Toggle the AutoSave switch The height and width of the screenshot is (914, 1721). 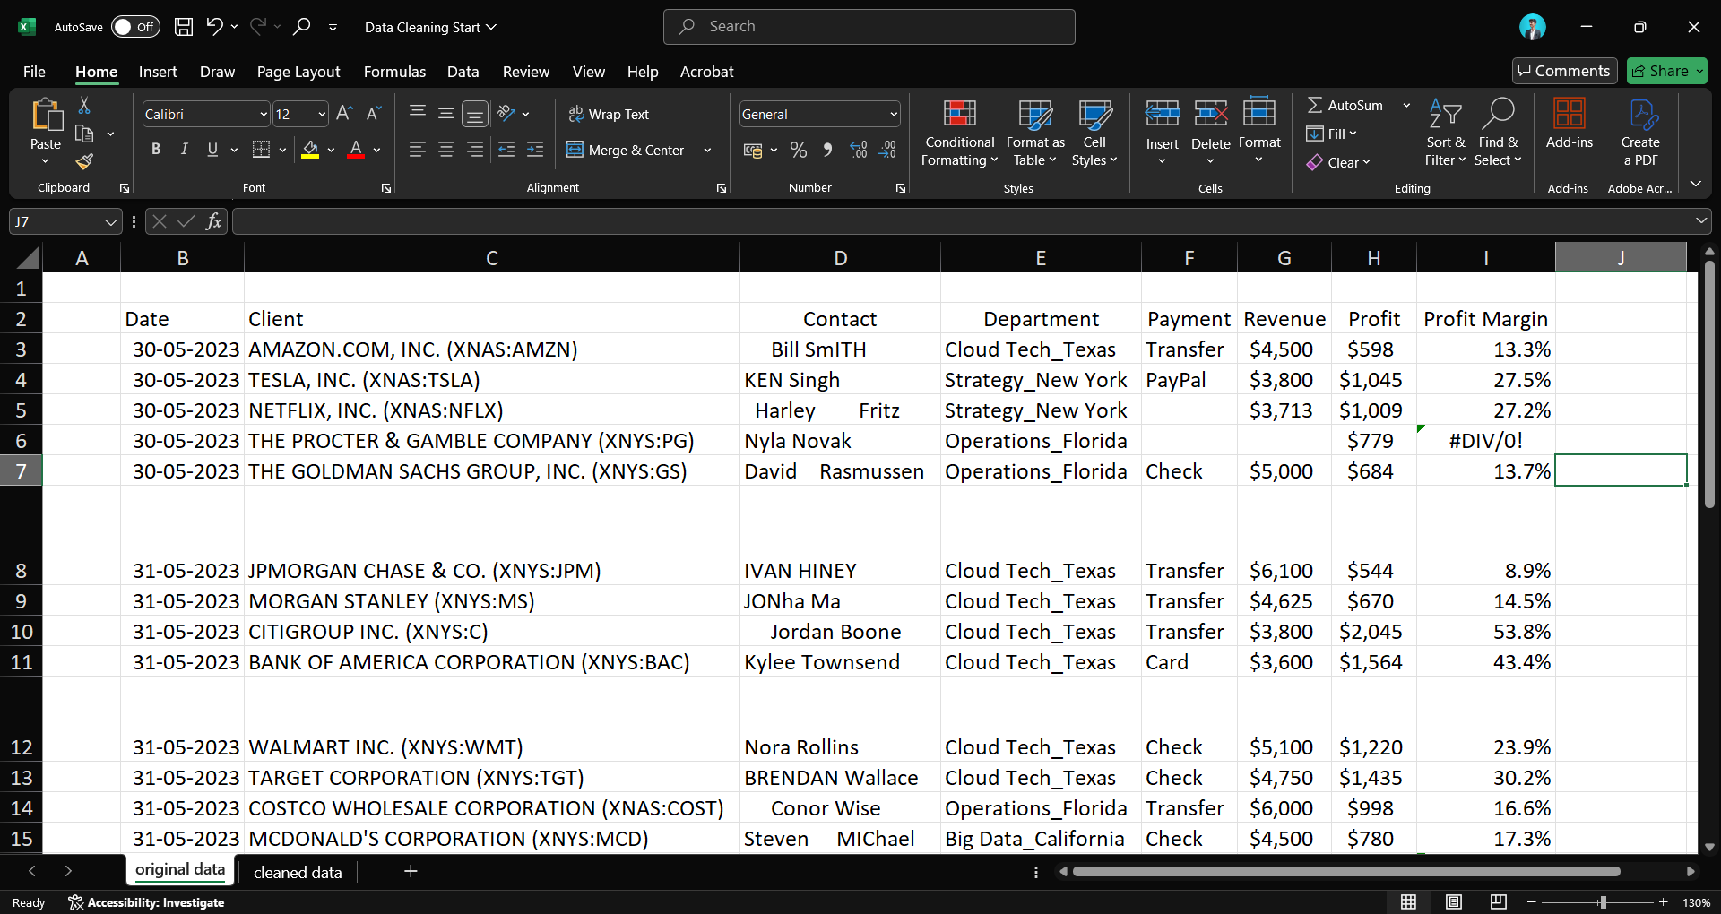tap(135, 27)
